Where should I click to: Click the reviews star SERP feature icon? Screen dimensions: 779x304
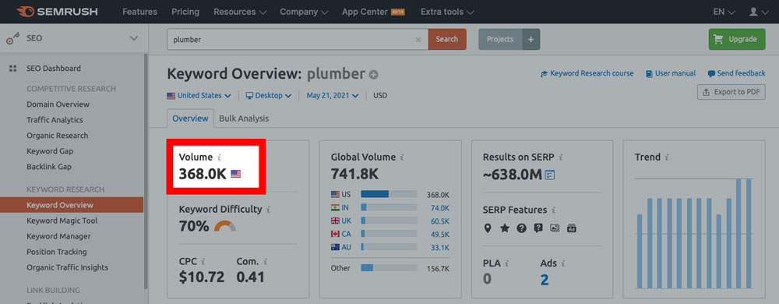[505, 228]
